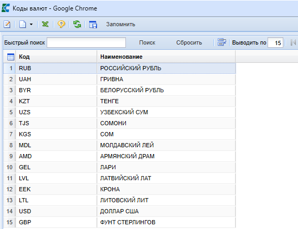Screen dimensions: 298x229
Task: Click the Выводить по page size field
Action: coord(275,42)
